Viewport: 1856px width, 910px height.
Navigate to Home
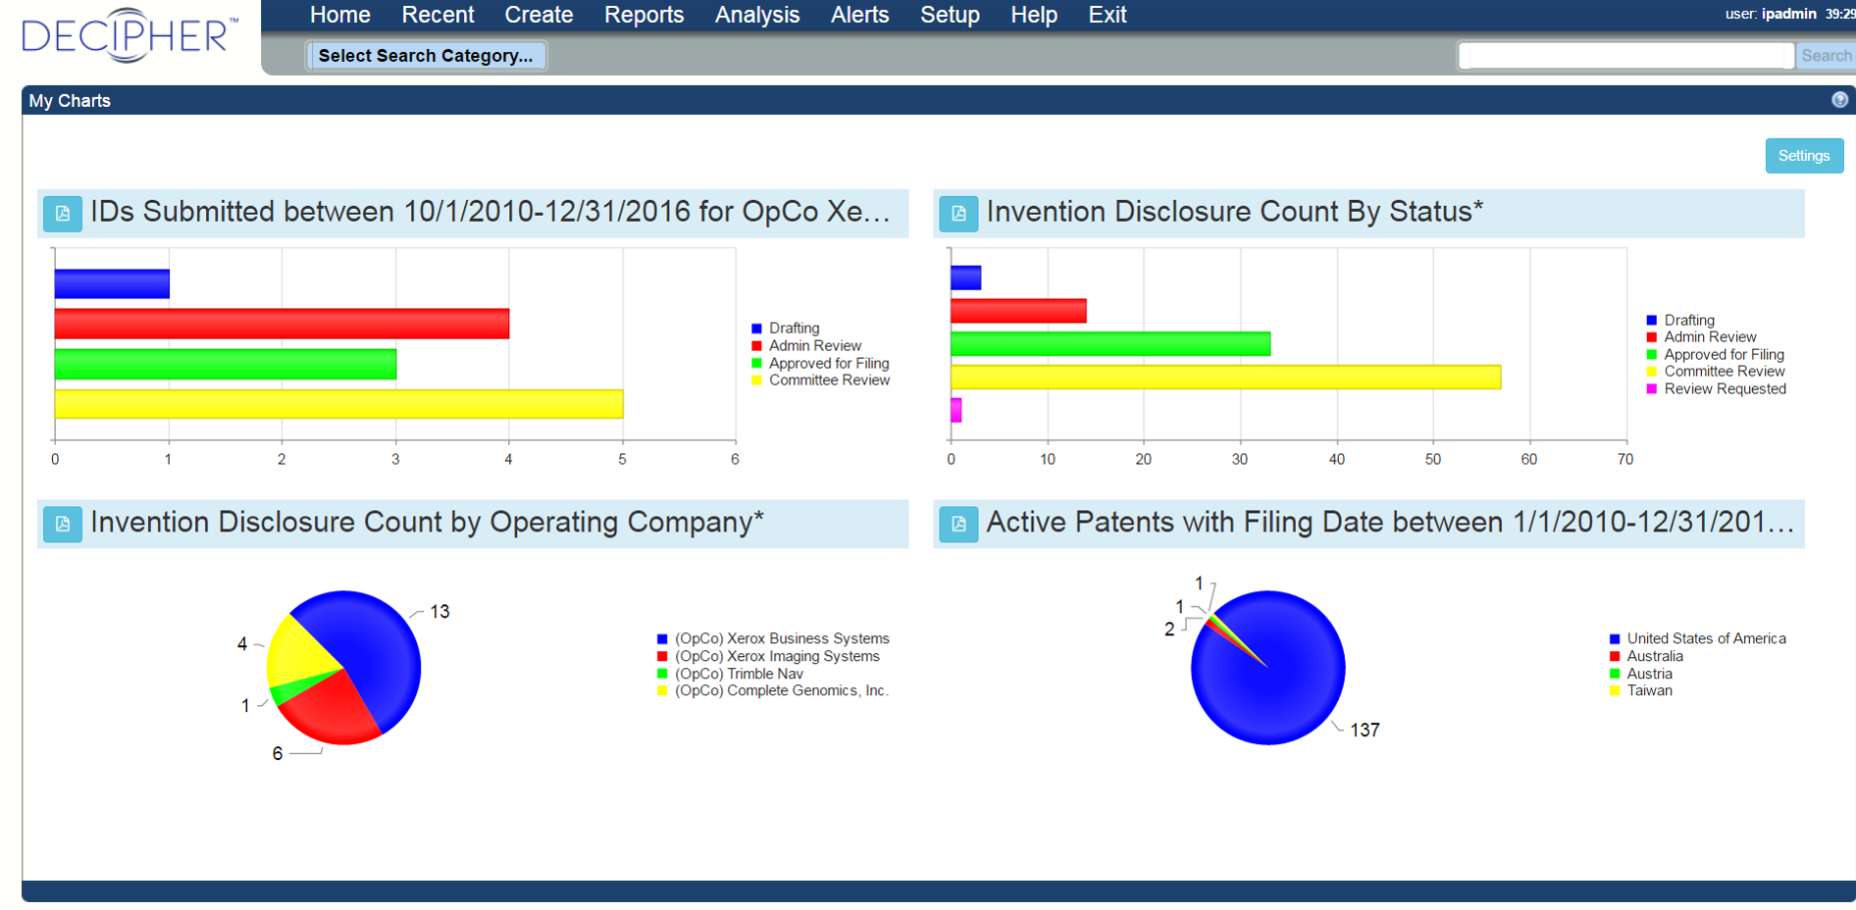coord(339,15)
